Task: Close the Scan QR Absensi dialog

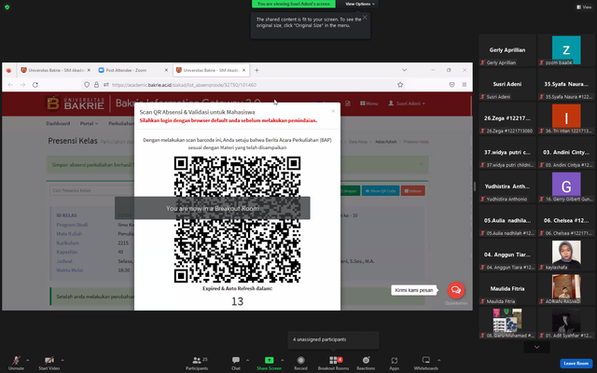Action: [333, 111]
